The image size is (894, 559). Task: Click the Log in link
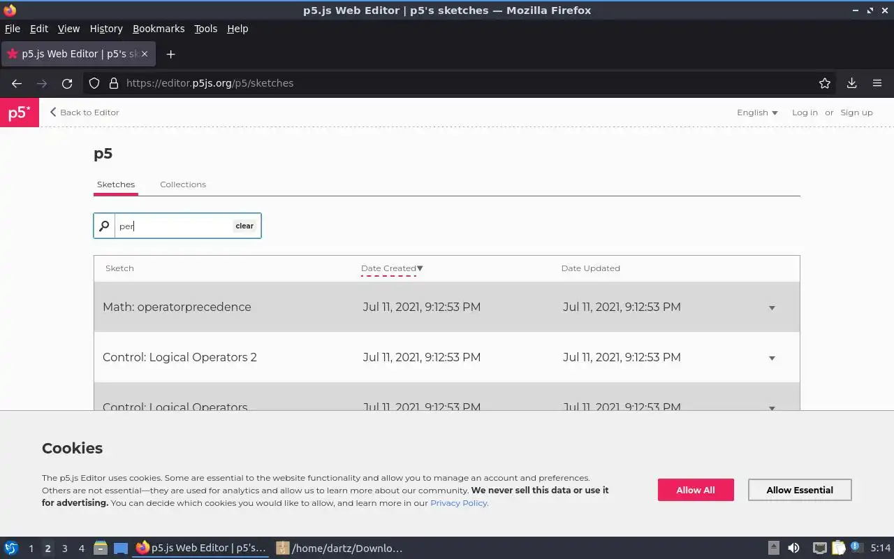click(805, 112)
